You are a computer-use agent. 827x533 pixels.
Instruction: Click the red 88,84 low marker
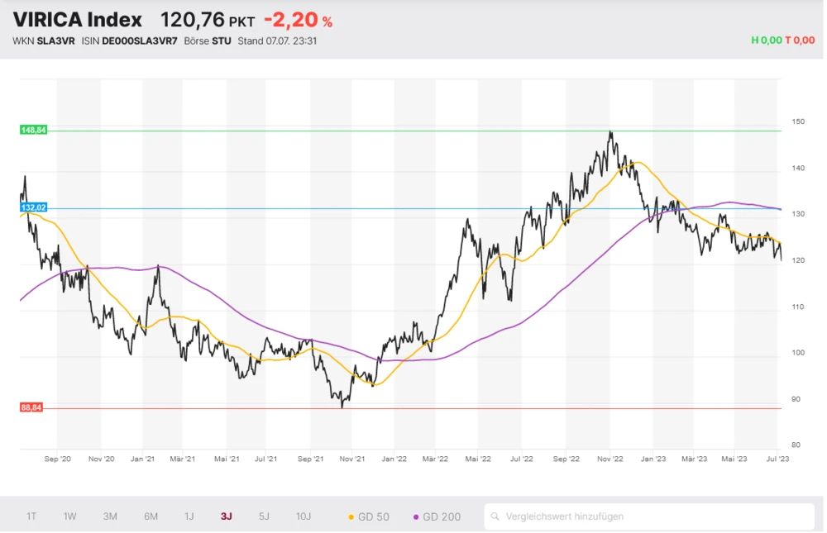(x=33, y=407)
